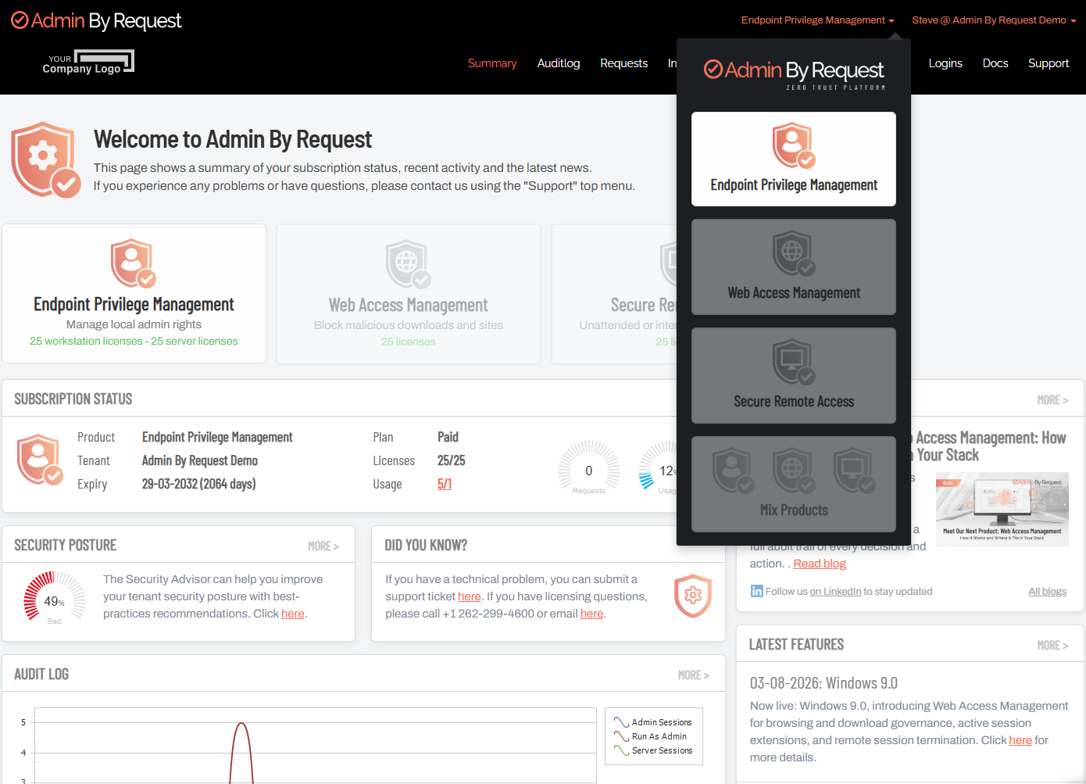Open the Docs tab
Screen dimensions: 1086x784
click(995, 63)
